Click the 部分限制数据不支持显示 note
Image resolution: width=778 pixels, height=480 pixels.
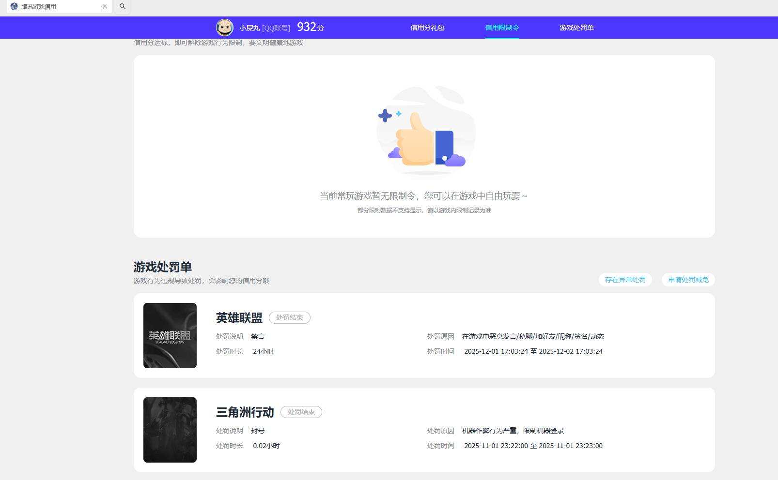click(x=424, y=210)
